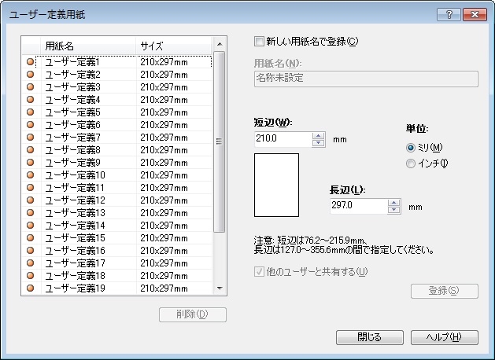Viewport: 495px width, 360px height.
Task: Click into the 短辺 width input field
Action: tap(283, 139)
